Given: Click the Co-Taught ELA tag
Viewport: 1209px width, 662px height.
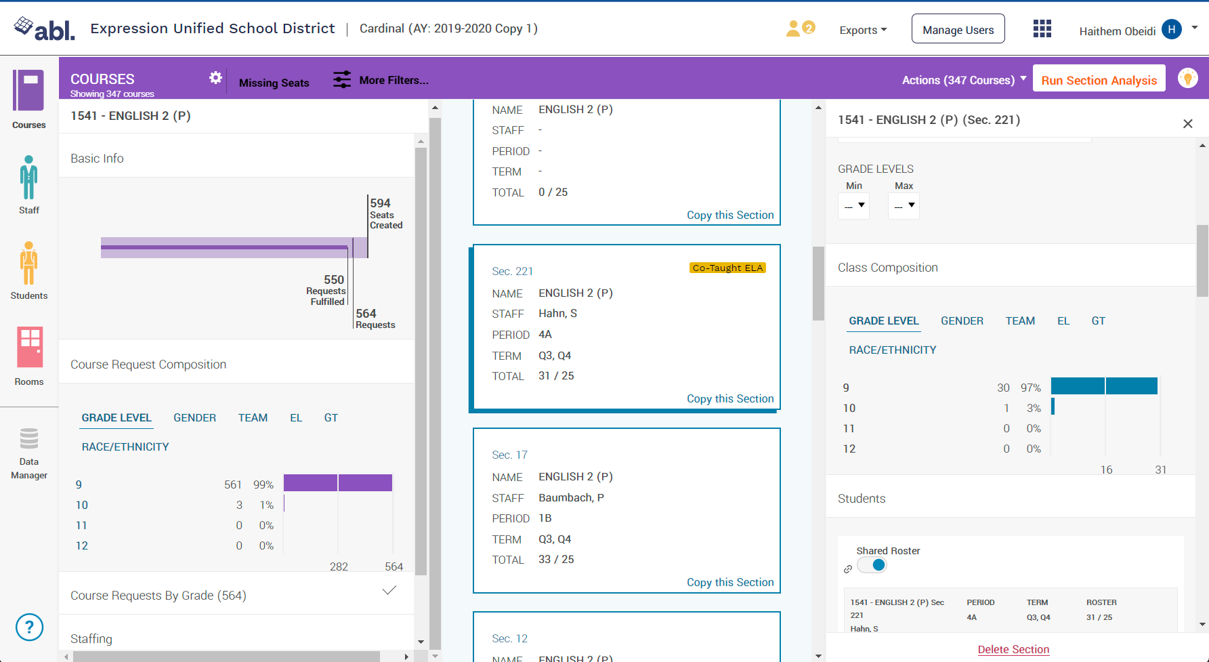Looking at the screenshot, I should pos(727,268).
